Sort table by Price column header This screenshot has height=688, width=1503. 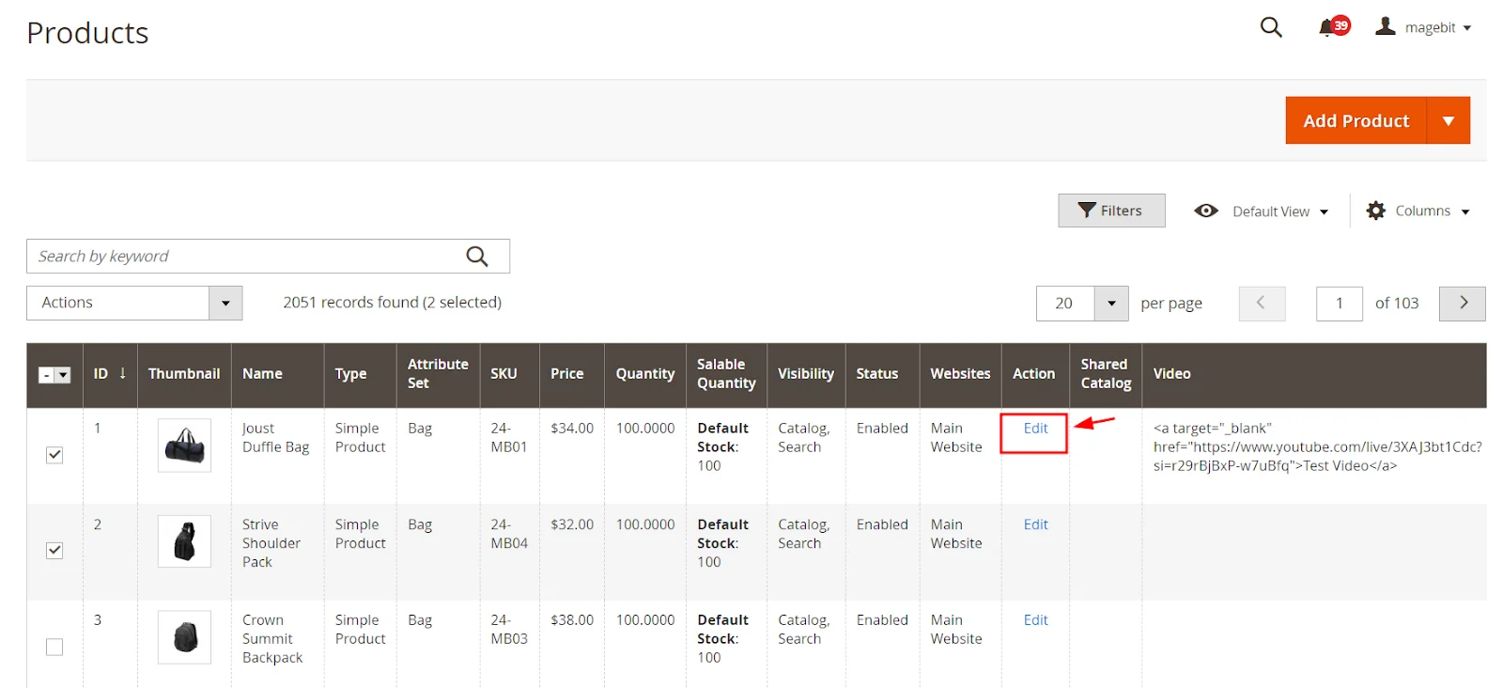[566, 374]
